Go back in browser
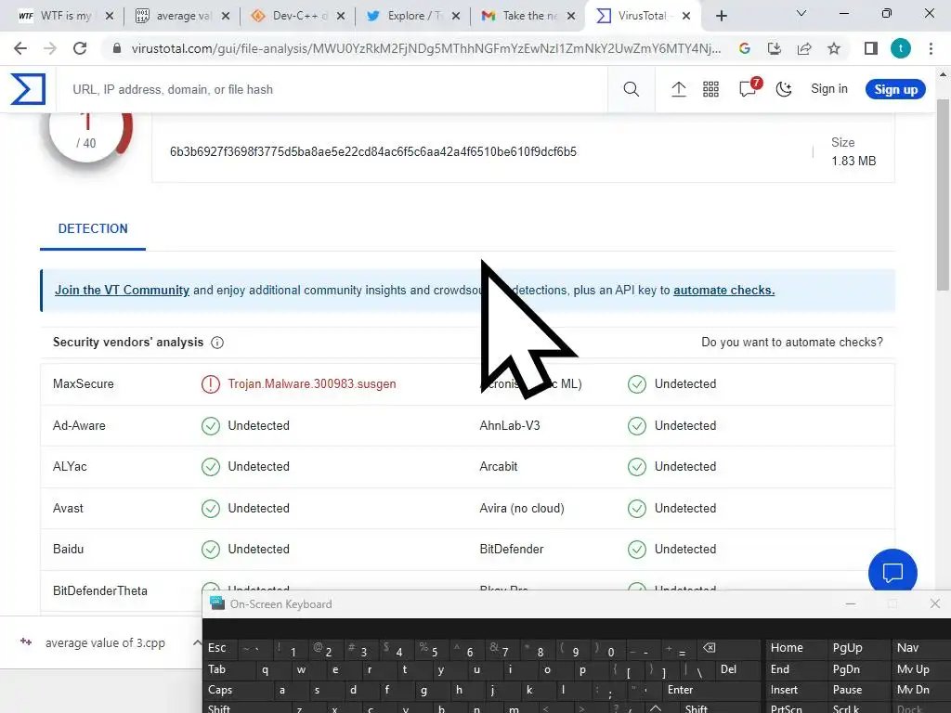This screenshot has height=713, width=951. click(20, 48)
